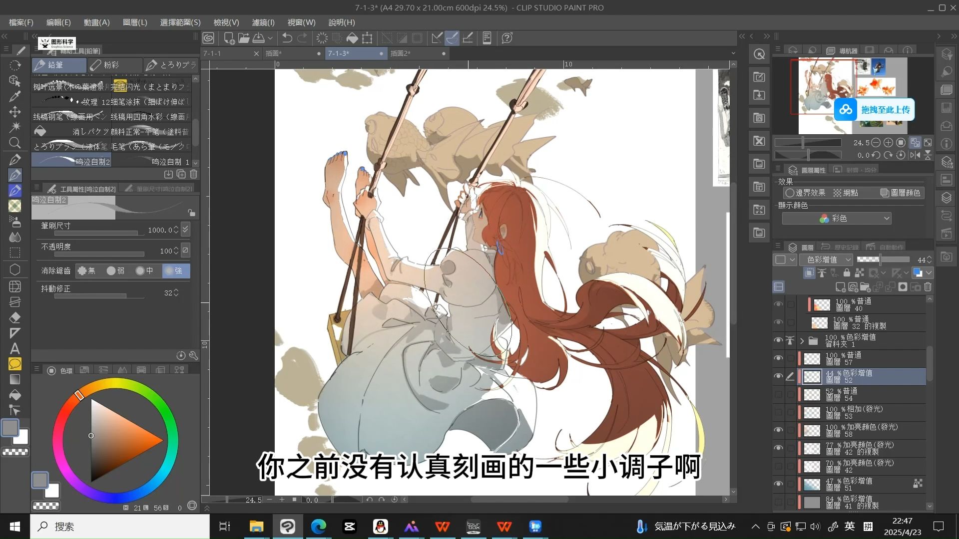Select the Fill bucket tool in left toolbar

15,395
